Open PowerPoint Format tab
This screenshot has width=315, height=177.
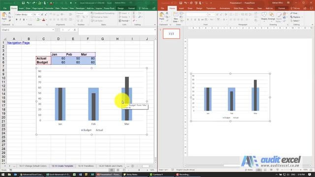point(282,8)
